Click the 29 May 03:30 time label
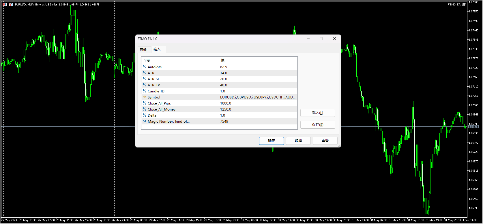Screen dimensions: 483x224 [x=139, y=220]
